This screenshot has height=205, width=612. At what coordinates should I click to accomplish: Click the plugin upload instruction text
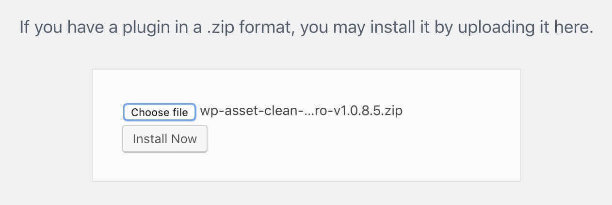(306, 27)
